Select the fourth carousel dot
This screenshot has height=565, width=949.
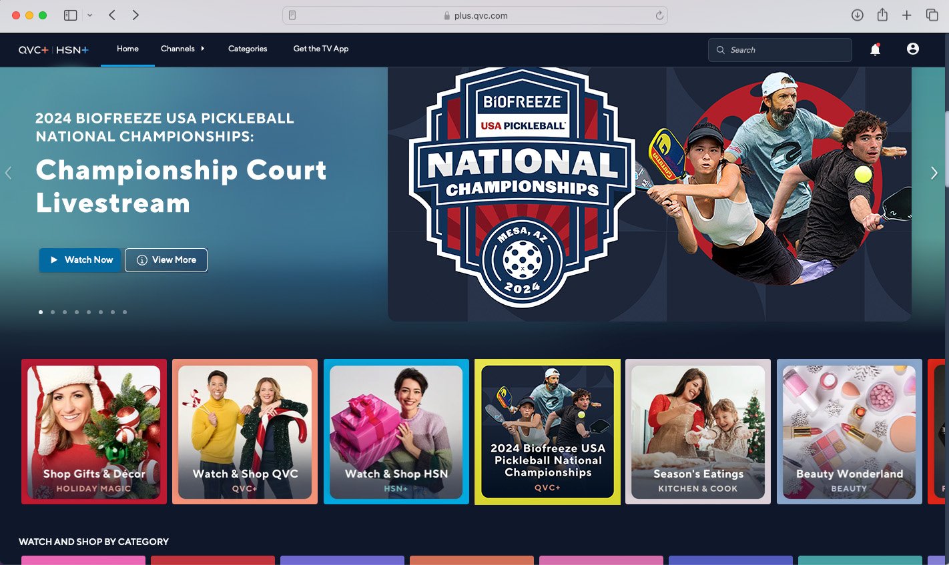click(x=77, y=312)
